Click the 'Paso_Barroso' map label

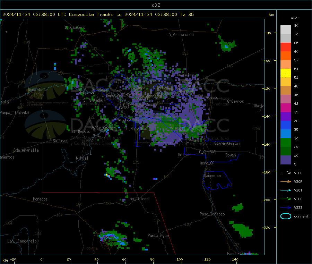pyautogui.click(x=212, y=214)
